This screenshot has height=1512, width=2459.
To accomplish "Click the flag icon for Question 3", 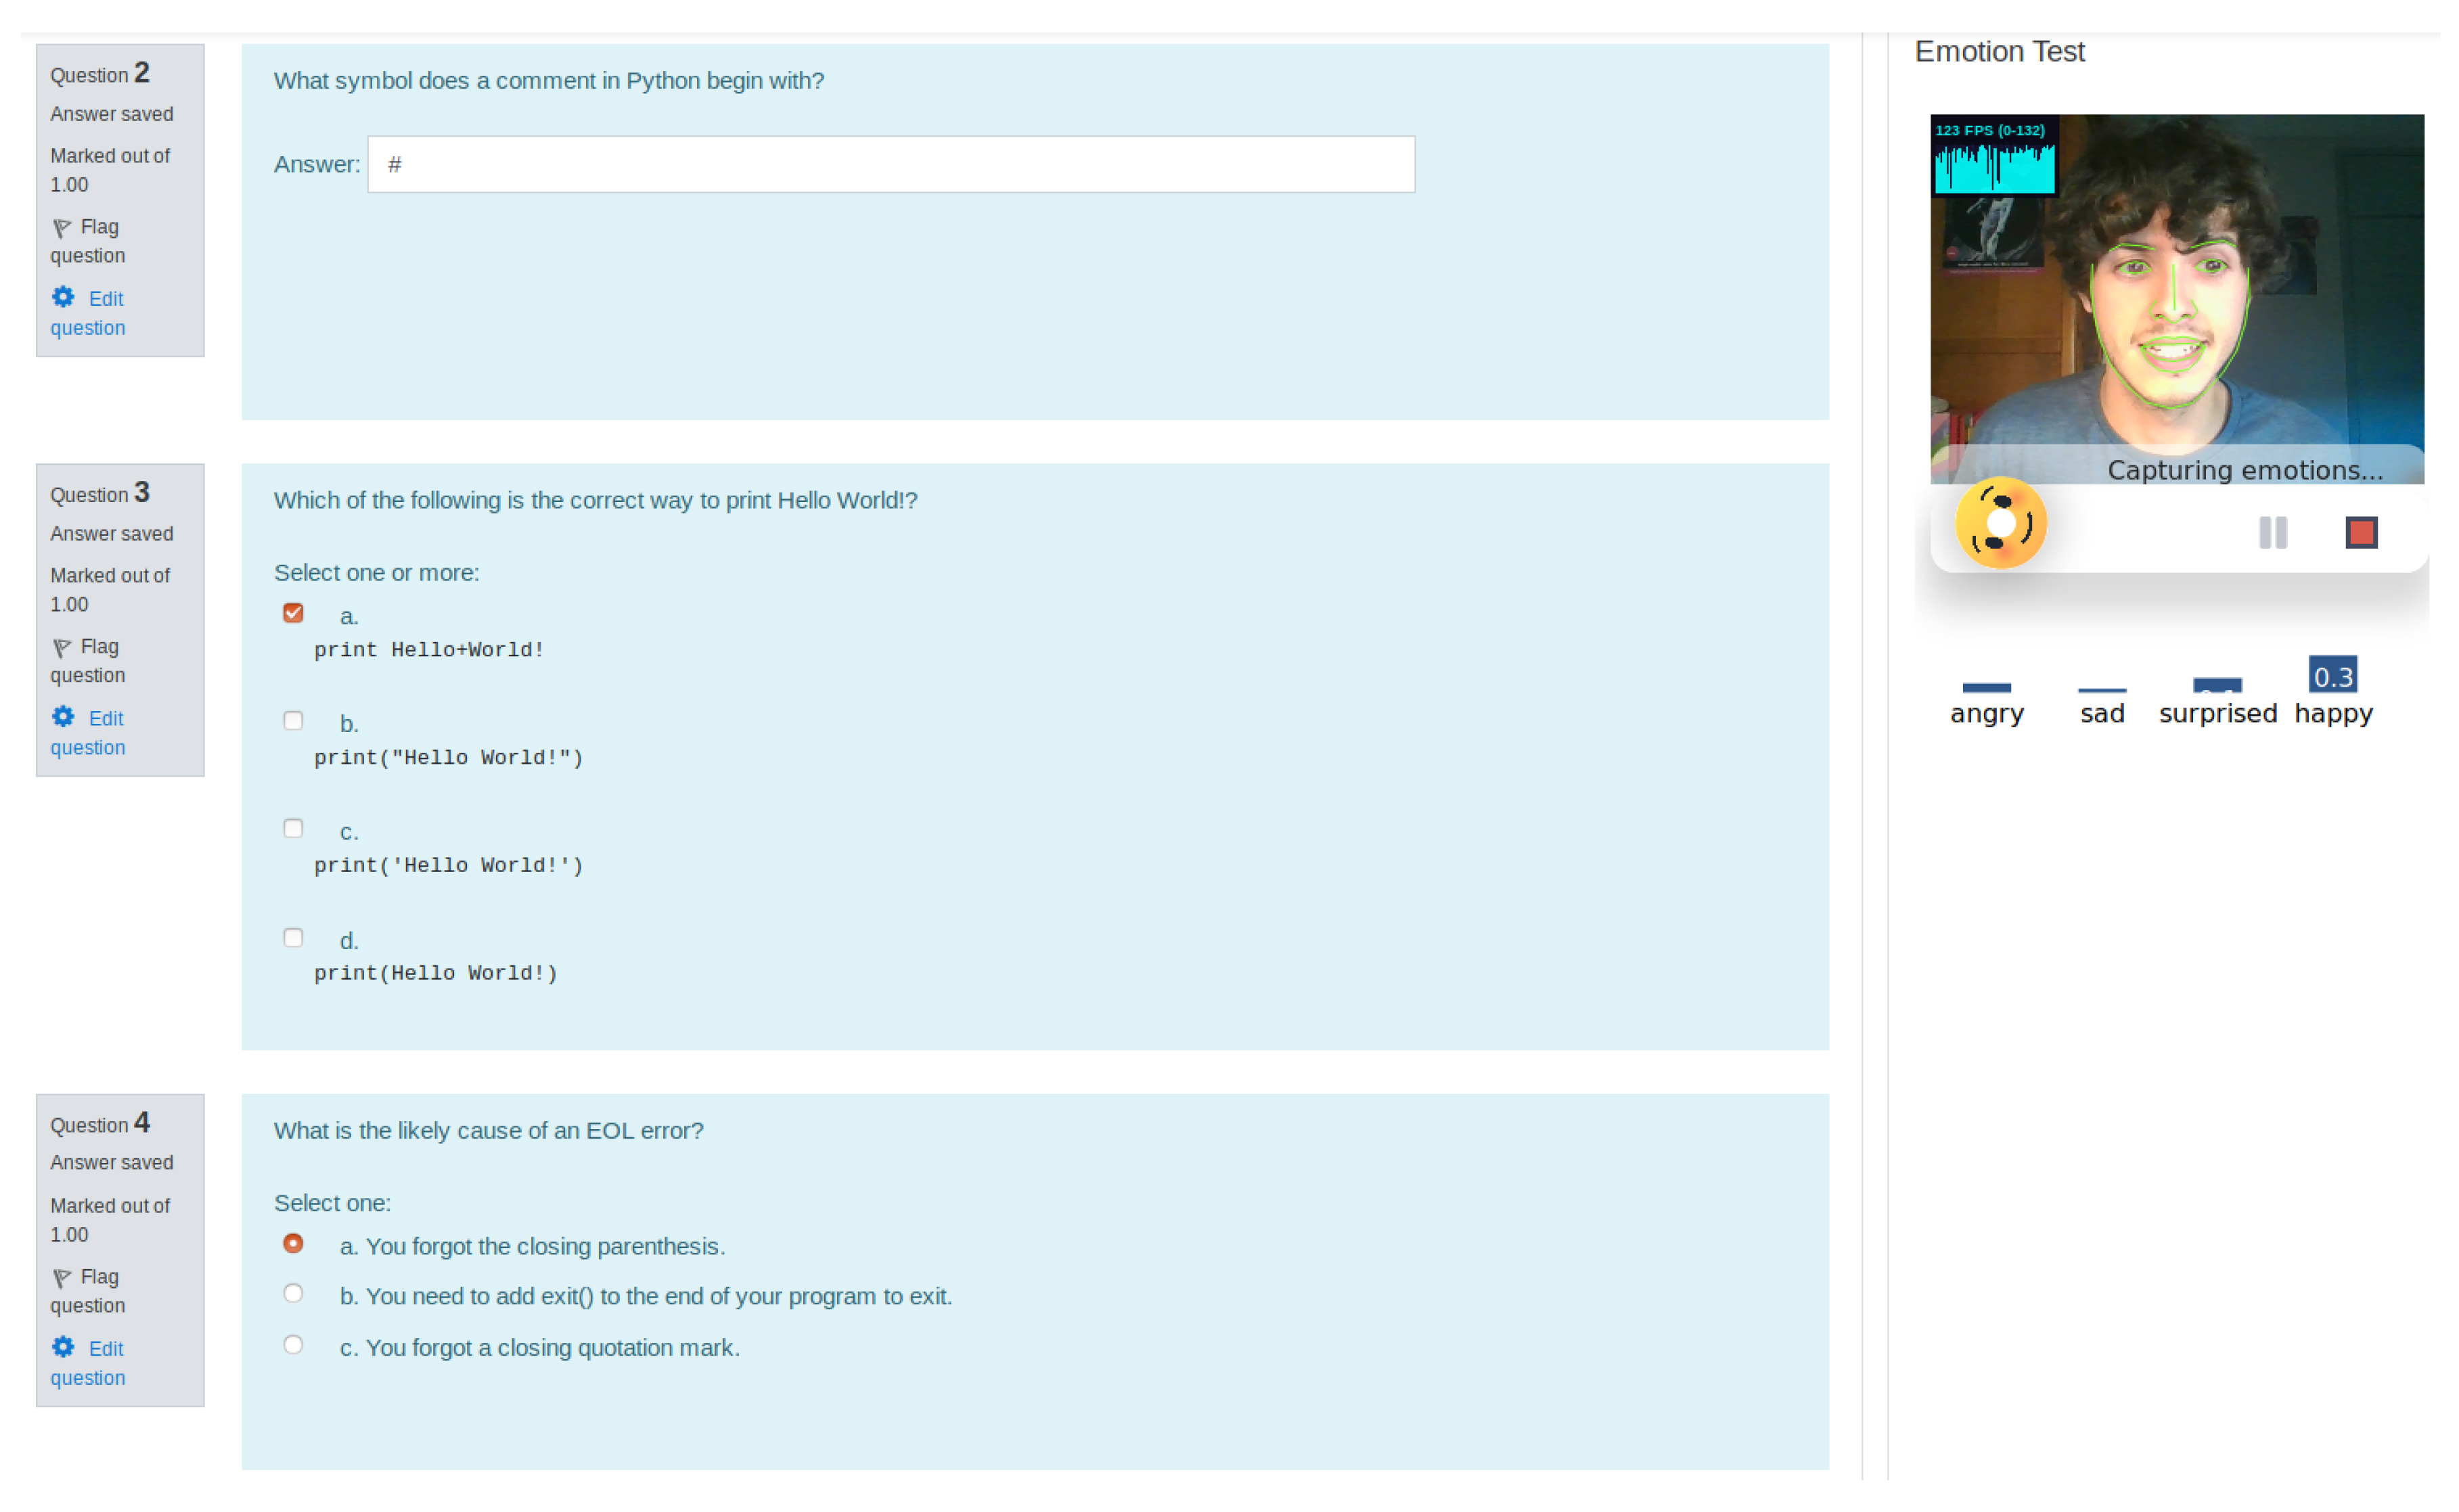I will [x=62, y=648].
